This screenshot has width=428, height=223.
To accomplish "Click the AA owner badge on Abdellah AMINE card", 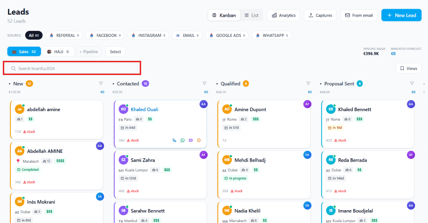I will pos(100,146).
